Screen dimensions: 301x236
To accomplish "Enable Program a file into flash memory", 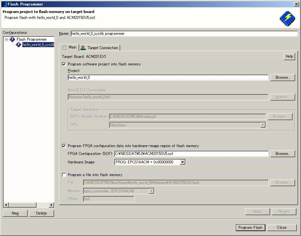I will 64,175.
